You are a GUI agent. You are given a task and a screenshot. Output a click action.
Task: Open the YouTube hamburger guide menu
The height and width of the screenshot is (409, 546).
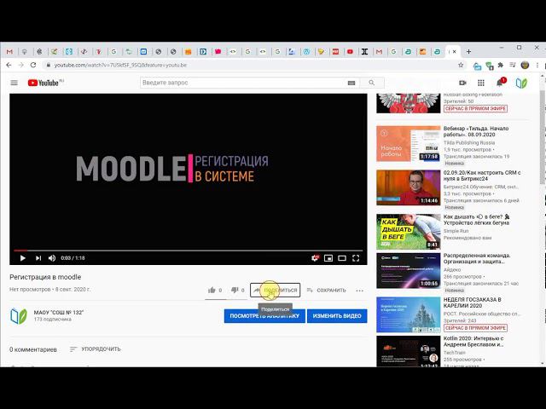[x=14, y=83]
